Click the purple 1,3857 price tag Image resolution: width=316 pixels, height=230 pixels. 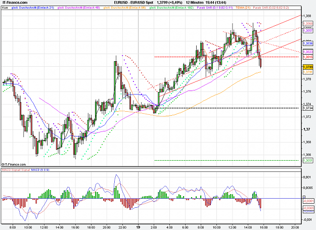308,31
